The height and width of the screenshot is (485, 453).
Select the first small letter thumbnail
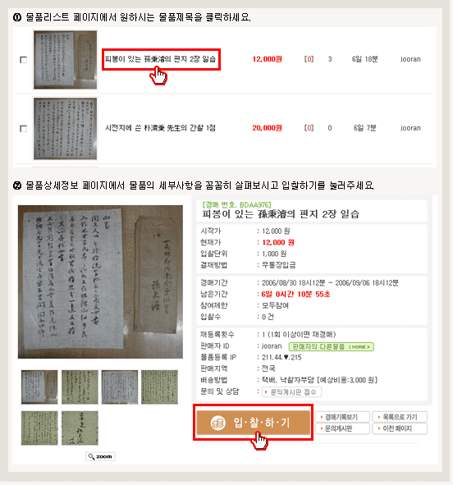[x=39, y=387]
